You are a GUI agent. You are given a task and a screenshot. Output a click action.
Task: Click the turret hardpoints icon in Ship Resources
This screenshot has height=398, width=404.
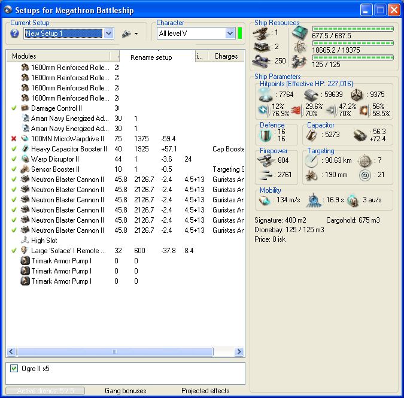tap(261, 32)
